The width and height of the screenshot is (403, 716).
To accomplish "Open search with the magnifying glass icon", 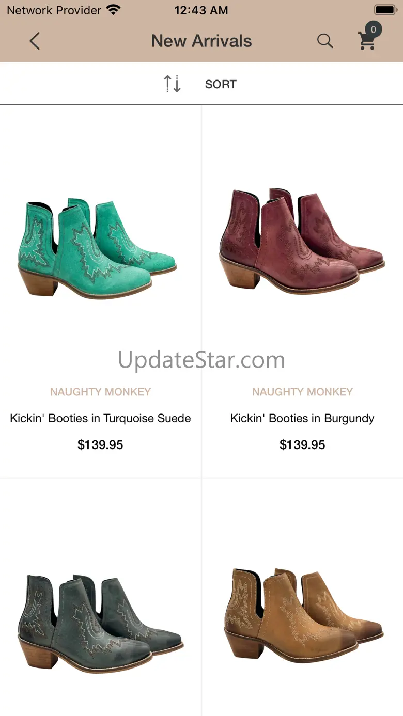I will (325, 41).
